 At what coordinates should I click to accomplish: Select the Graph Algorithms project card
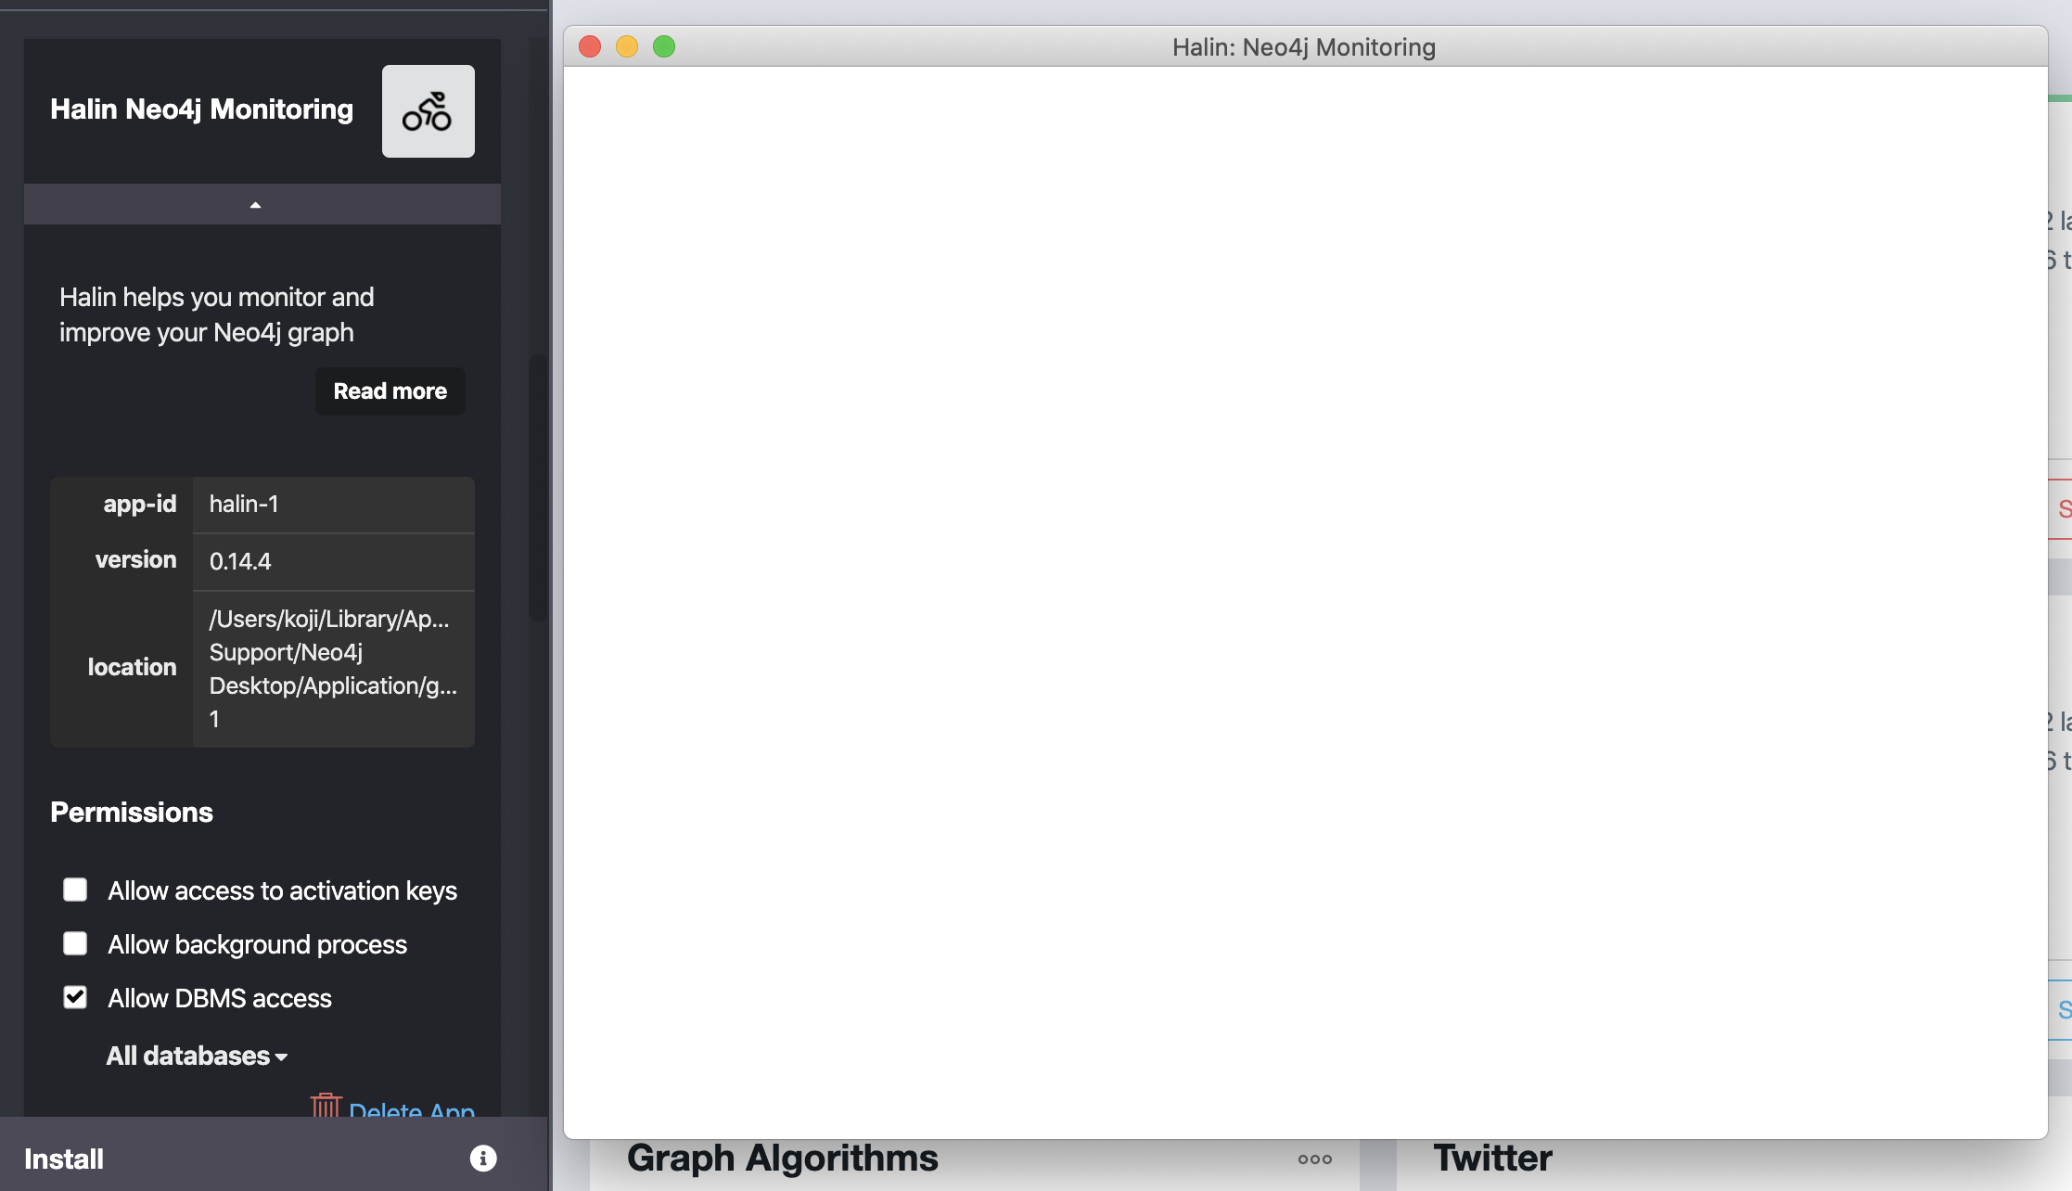782,1159
